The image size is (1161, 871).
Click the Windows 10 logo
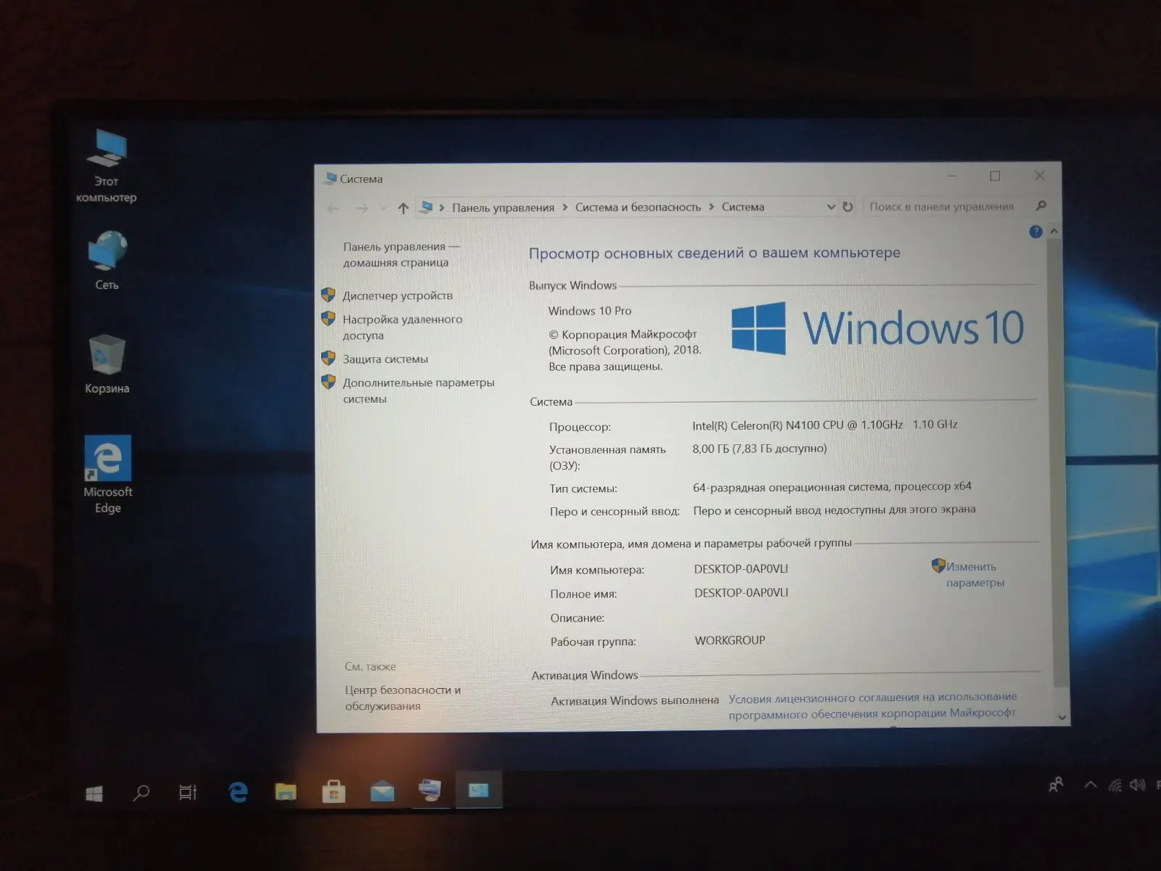pos(877,328)
